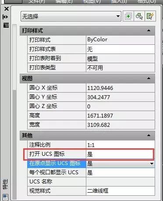Select the 宽度 row label

(57, 125)
